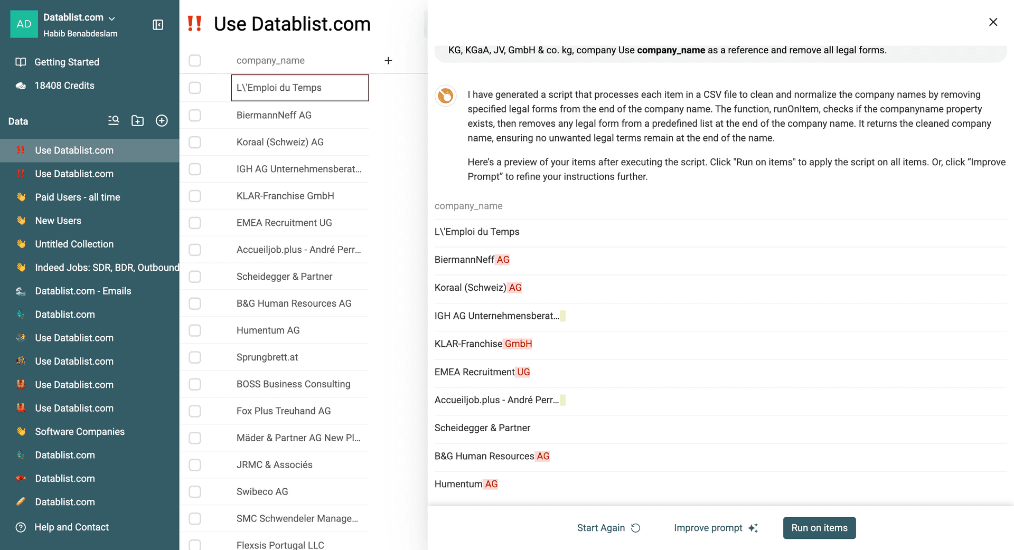
Task: Open the company_name column header menu
Action: [270, 61]
